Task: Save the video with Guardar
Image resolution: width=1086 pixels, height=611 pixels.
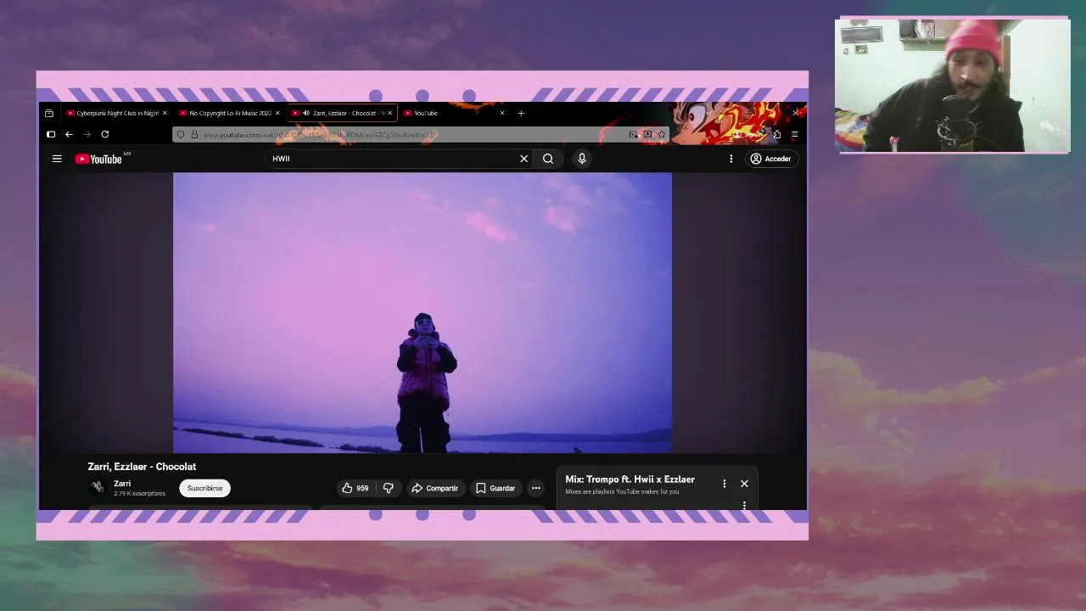Action: [495, 488]
